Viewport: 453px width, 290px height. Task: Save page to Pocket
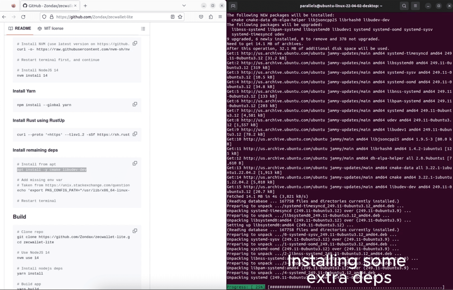(201, 17)
